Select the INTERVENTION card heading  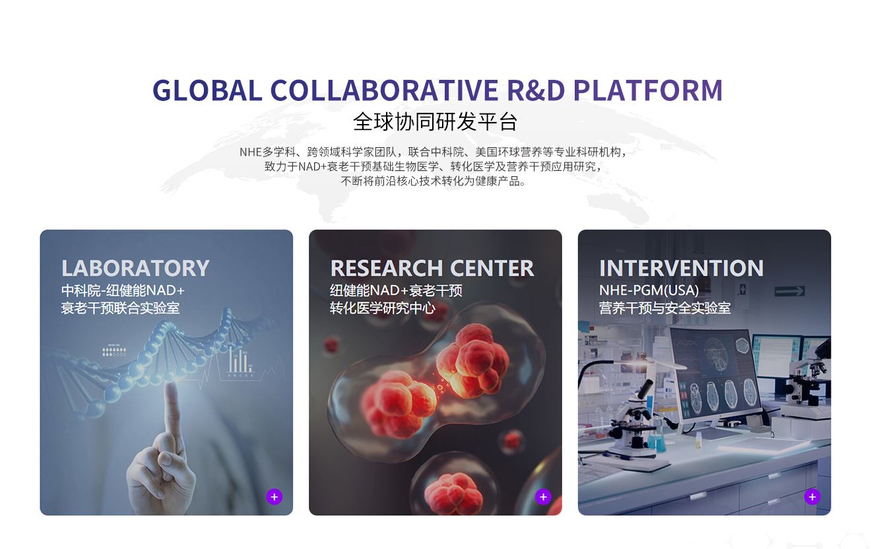[x=681, y=268]
